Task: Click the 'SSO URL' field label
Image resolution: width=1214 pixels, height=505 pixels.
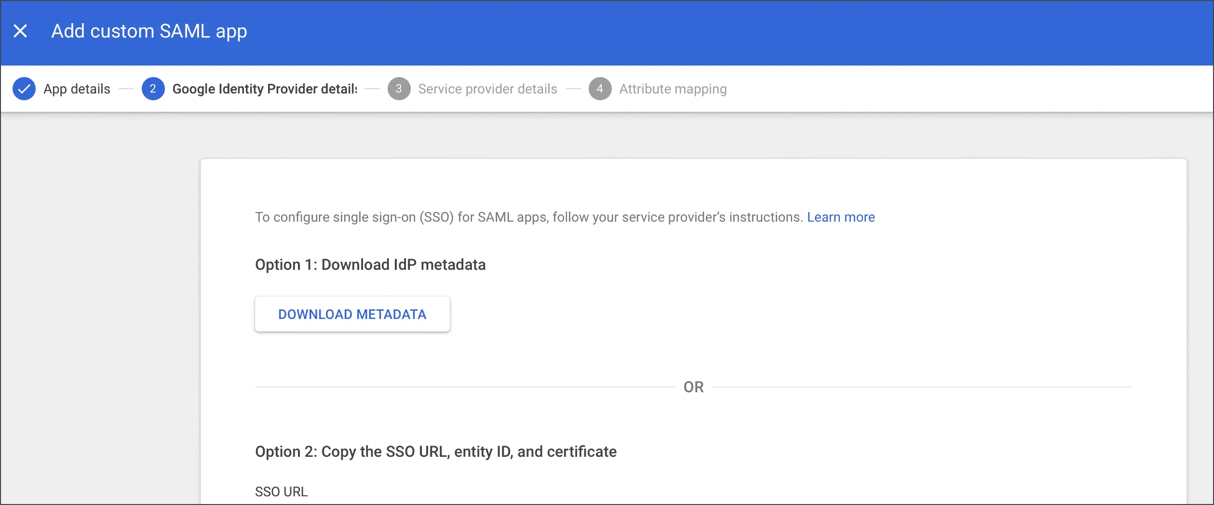Action: coord(281,492)
